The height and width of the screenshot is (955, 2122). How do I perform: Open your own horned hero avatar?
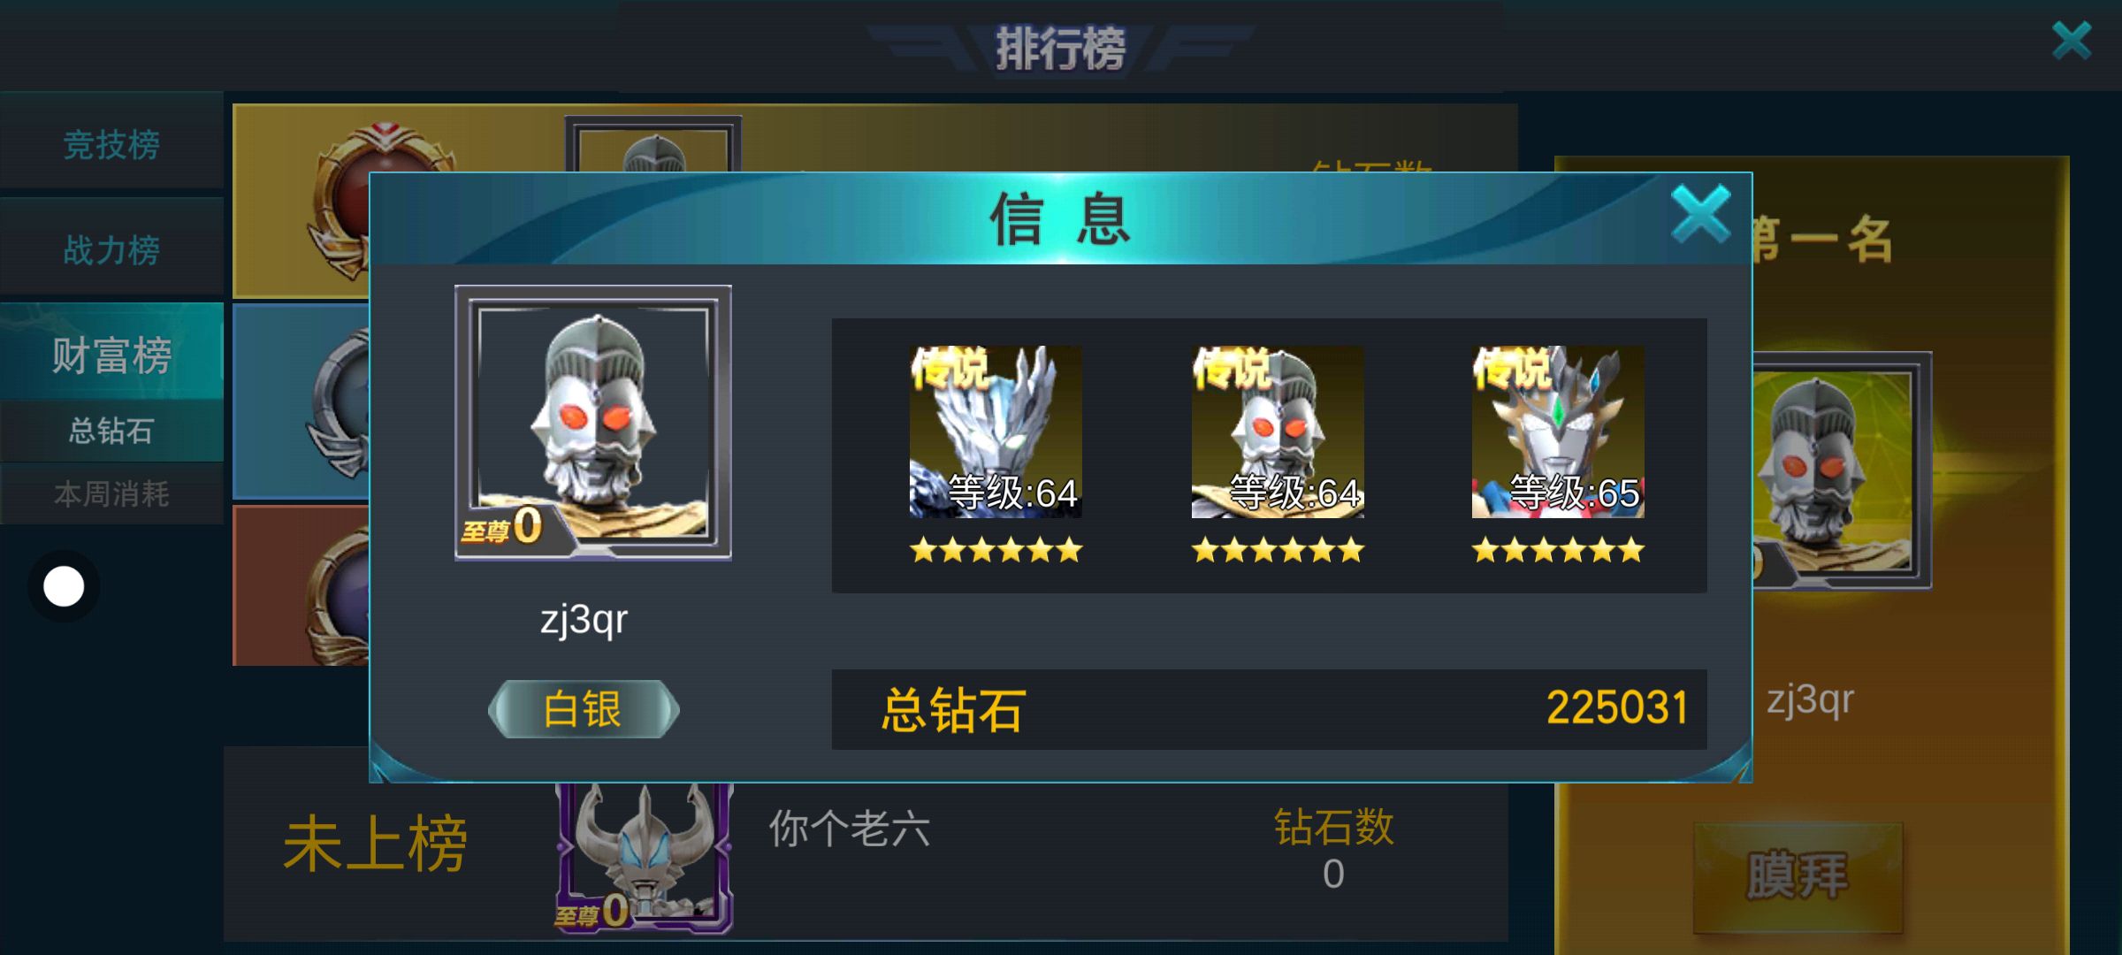pos(645,858)
